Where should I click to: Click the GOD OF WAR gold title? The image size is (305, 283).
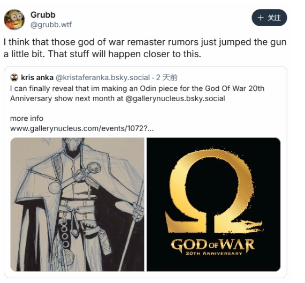tap(213, 244)
